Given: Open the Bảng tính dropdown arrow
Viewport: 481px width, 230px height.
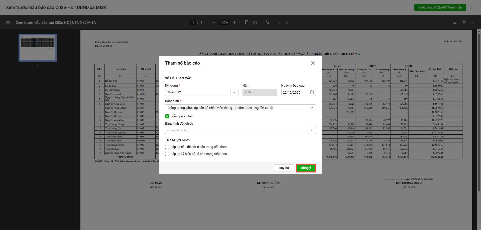Looking at the screenshot, I should pos(312,108).
